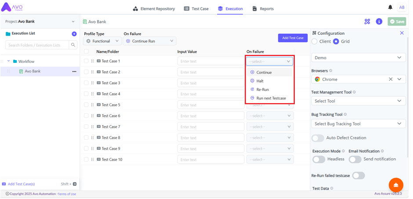This screenshot has width=413, height=199.
Task: Click the orange chat support button
Action: coord(396,185)
